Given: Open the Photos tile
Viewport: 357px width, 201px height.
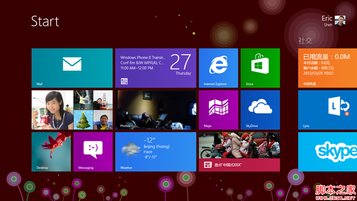Looking at the screenshot, I should click(156, 110).
